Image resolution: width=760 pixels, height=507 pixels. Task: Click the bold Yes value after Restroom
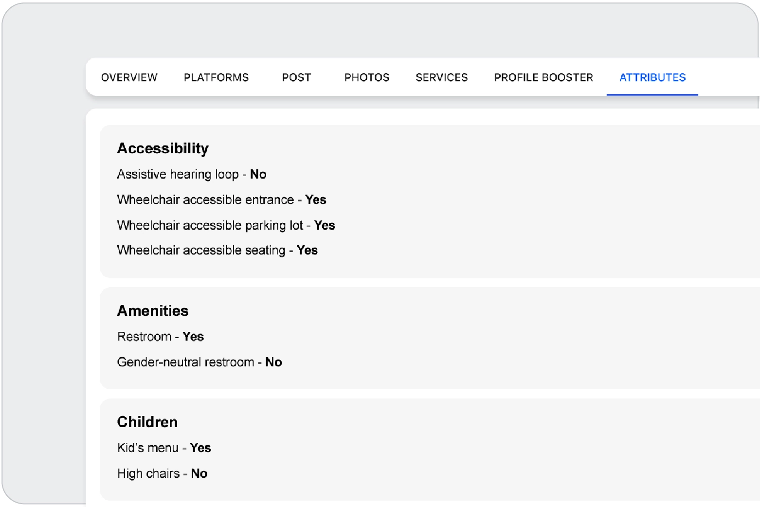click(193, 337)
